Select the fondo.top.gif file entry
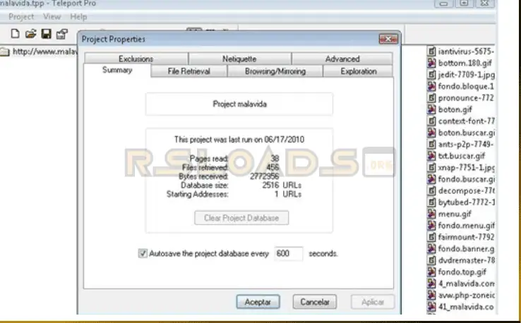Image resolution: width=521 pixels, height=323 pixels. (462, 272)
